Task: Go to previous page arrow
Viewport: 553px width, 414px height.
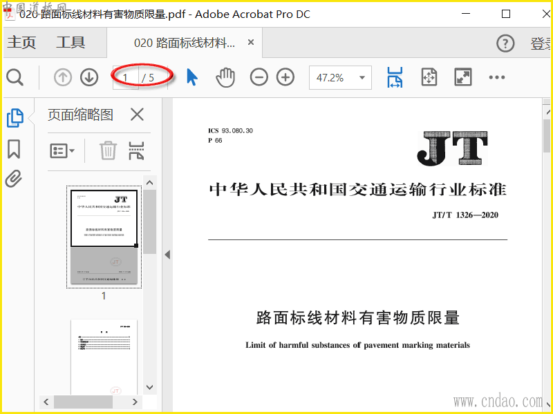Action: (x=63, y=77)
